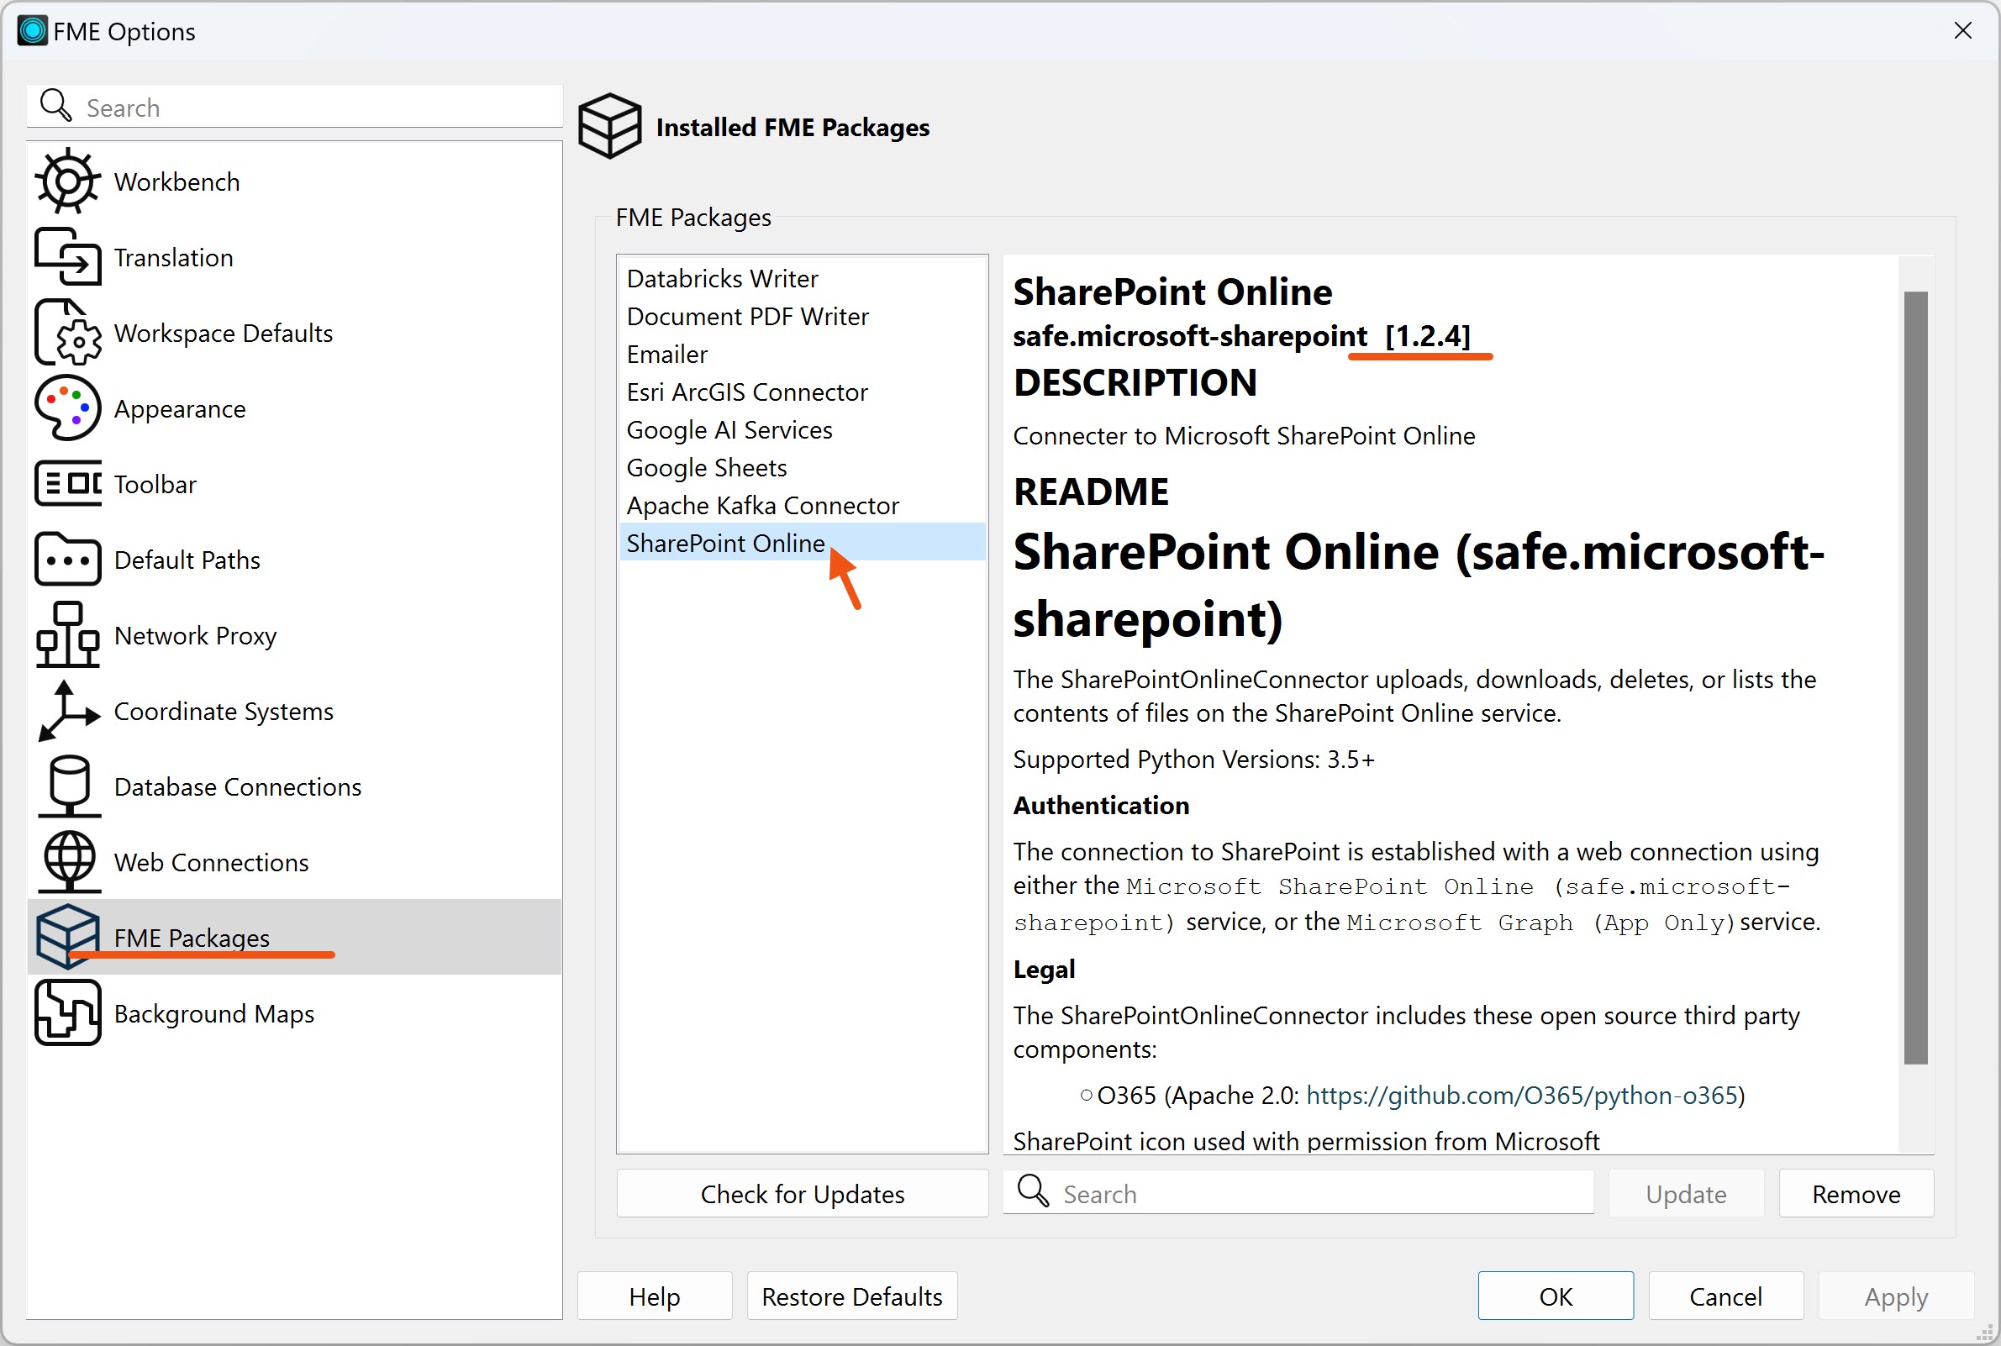Click the Background Maps puzzle icon
The image size is (2001, 1346).
68,1012
